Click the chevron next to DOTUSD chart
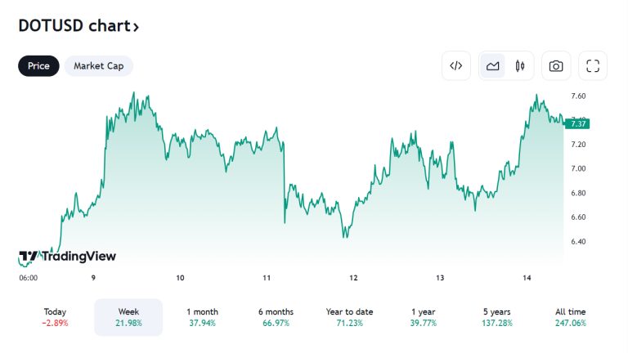This screenshot has height=353, width=628. [136, 27]
